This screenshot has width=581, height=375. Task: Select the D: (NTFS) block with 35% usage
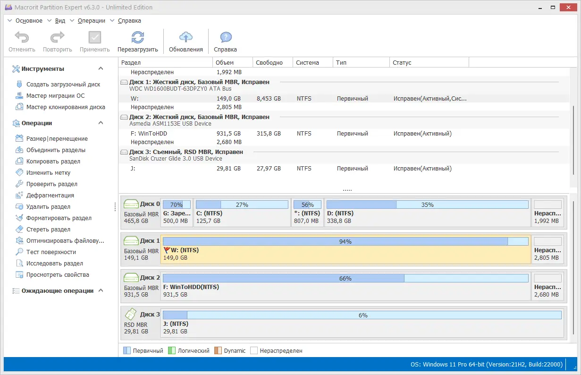pyautogui.click(x=427, y=213)
